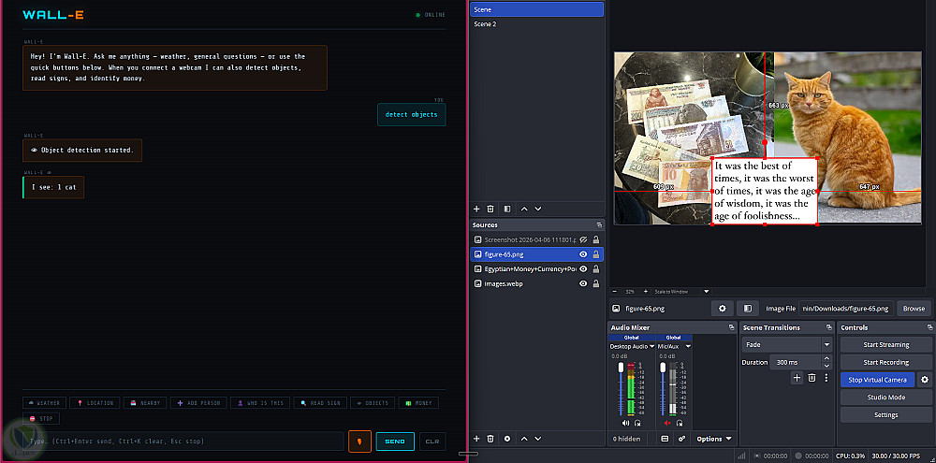
Task: Move scene down with Scenes panel arrow
Action: pyautogui.click(x=538, y=209)
